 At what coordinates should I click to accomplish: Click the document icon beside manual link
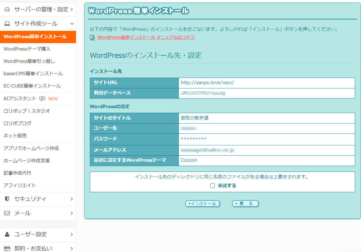tap(92, 37)
